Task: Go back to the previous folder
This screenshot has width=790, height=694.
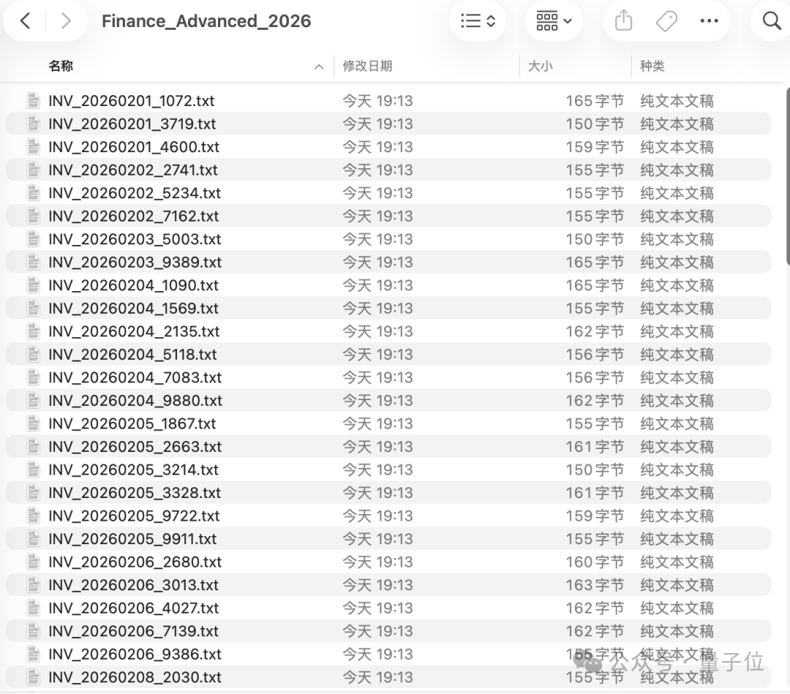Action: click(25, 21)
